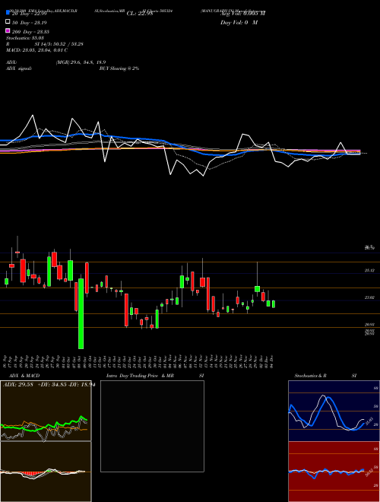Image resolution: width=380 pixels, height=502 pixels.
Task: Click the ADX '(MGR) 29.6, 34.8, 18.9' values
Action: pos(81,62)
